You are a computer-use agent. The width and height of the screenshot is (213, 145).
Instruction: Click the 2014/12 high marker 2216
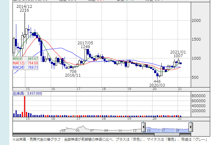click(x=24, y=10)
